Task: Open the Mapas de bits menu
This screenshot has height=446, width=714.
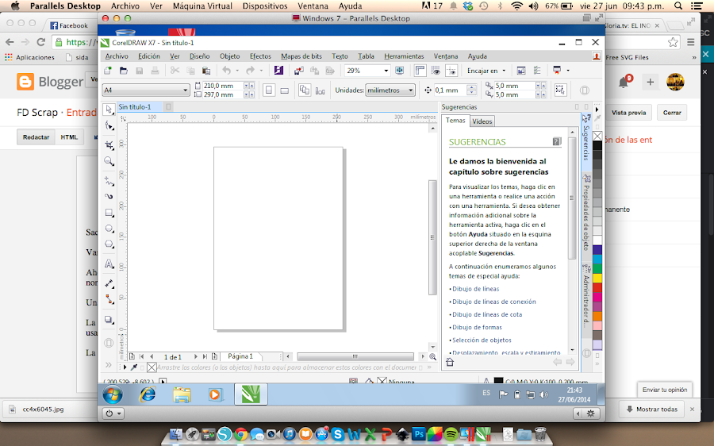Action: pyautogui.click(x=301, y=56)
